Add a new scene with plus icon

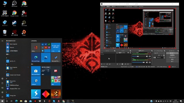click(101, 64)
